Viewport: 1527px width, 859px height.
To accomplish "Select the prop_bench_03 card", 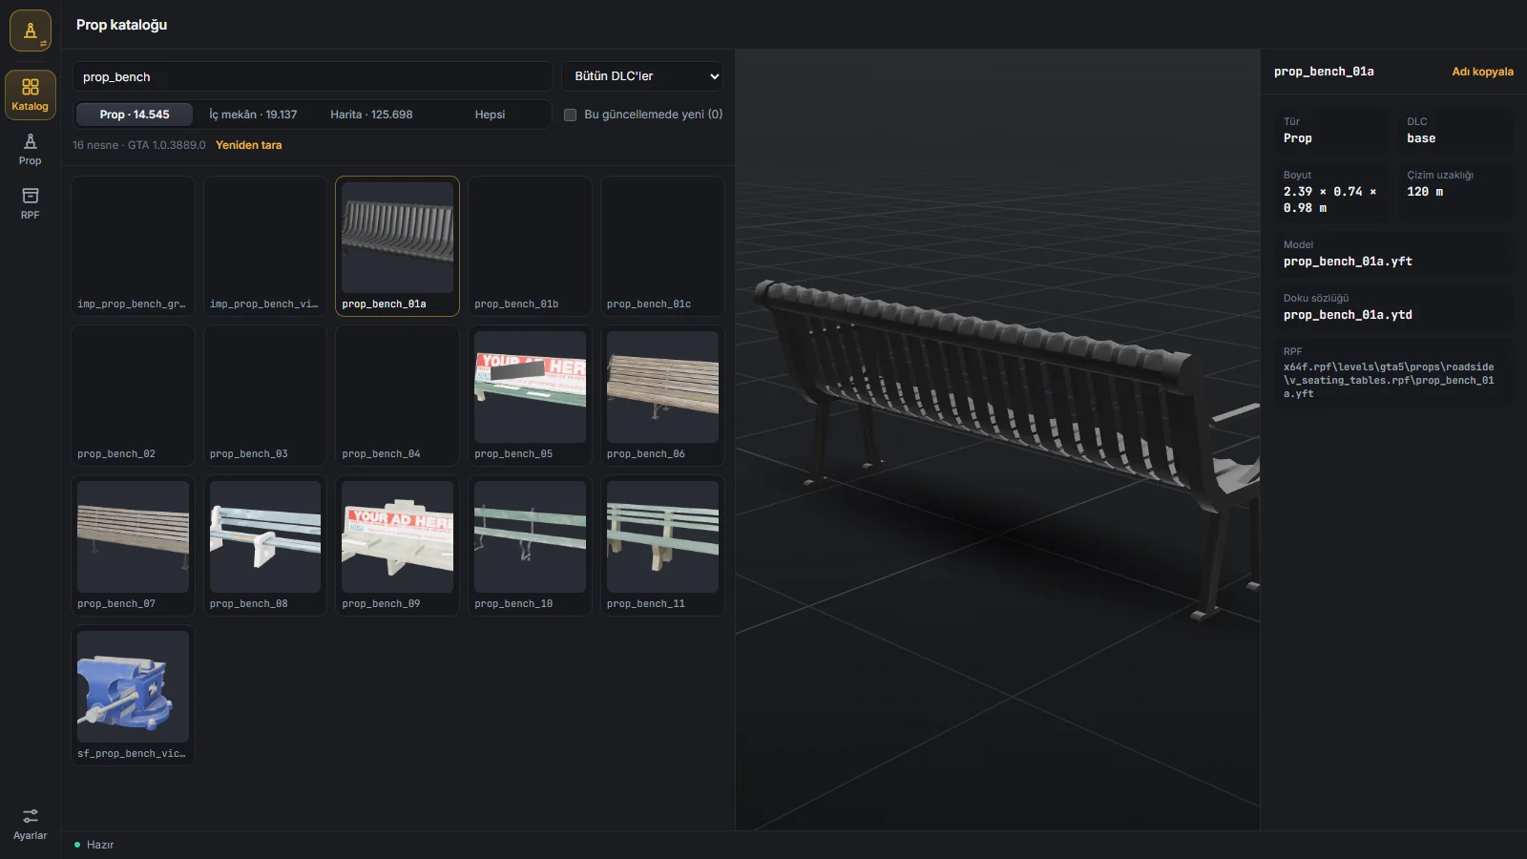I will 265,396.
